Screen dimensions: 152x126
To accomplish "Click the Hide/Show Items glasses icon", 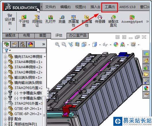I will pos(105,45).
